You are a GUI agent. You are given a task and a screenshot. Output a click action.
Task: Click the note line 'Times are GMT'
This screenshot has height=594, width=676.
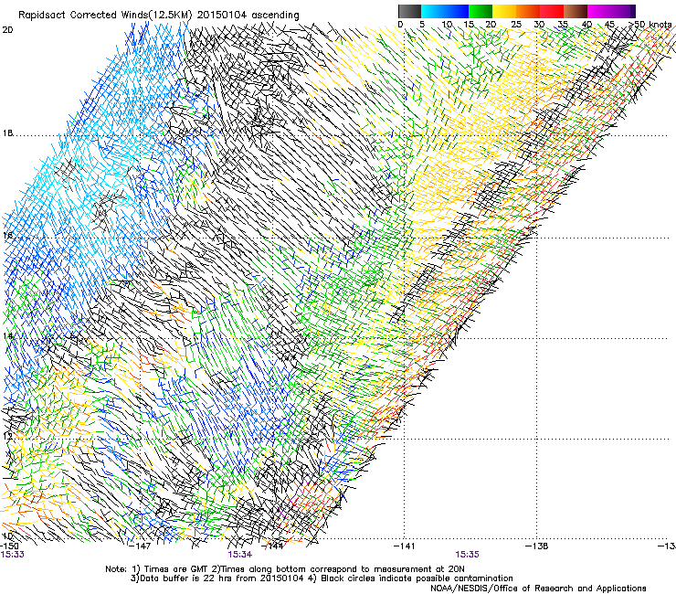click(x=174, y=569)
